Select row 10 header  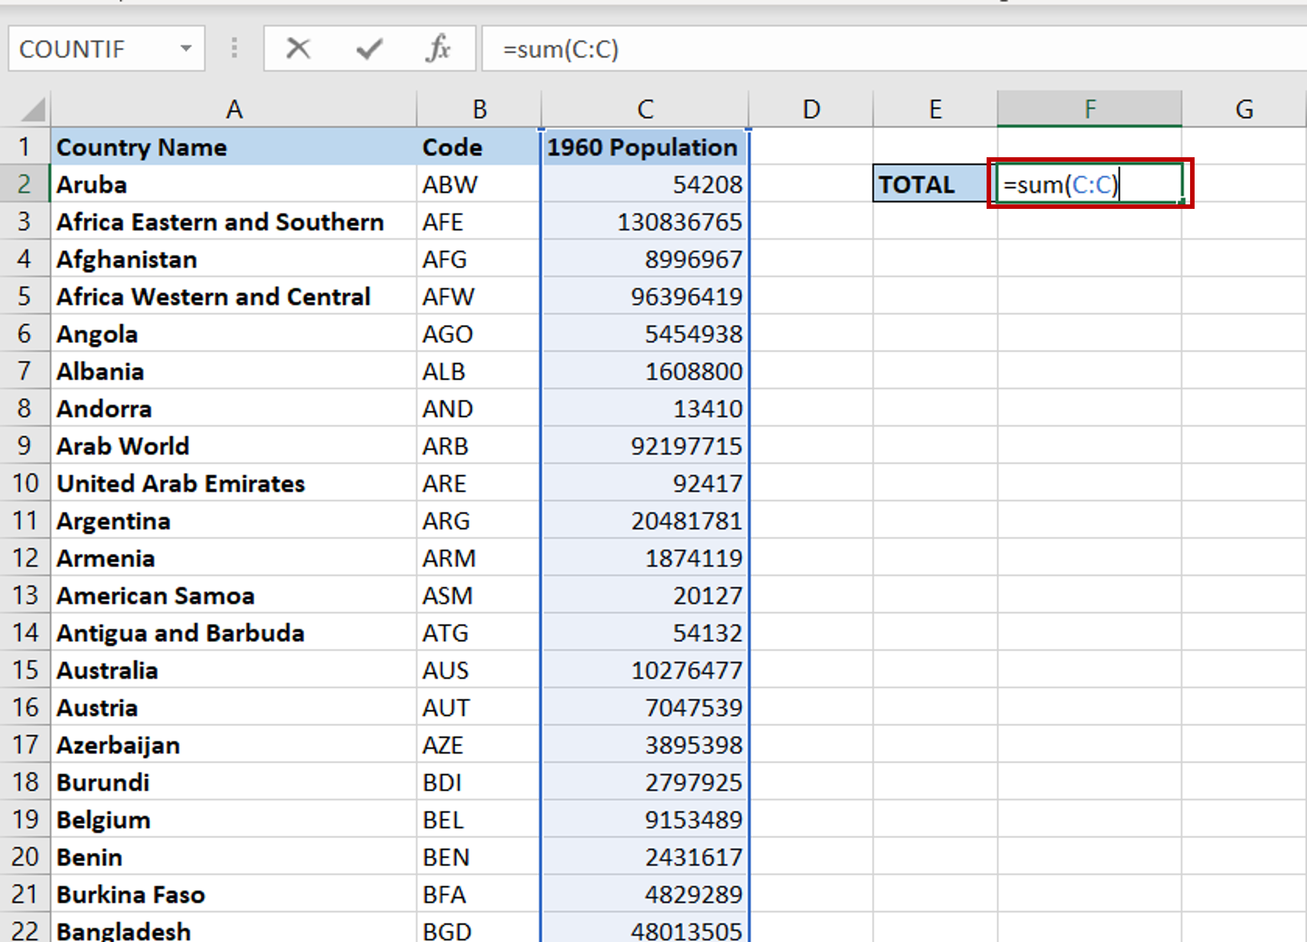tap(25, 483)
